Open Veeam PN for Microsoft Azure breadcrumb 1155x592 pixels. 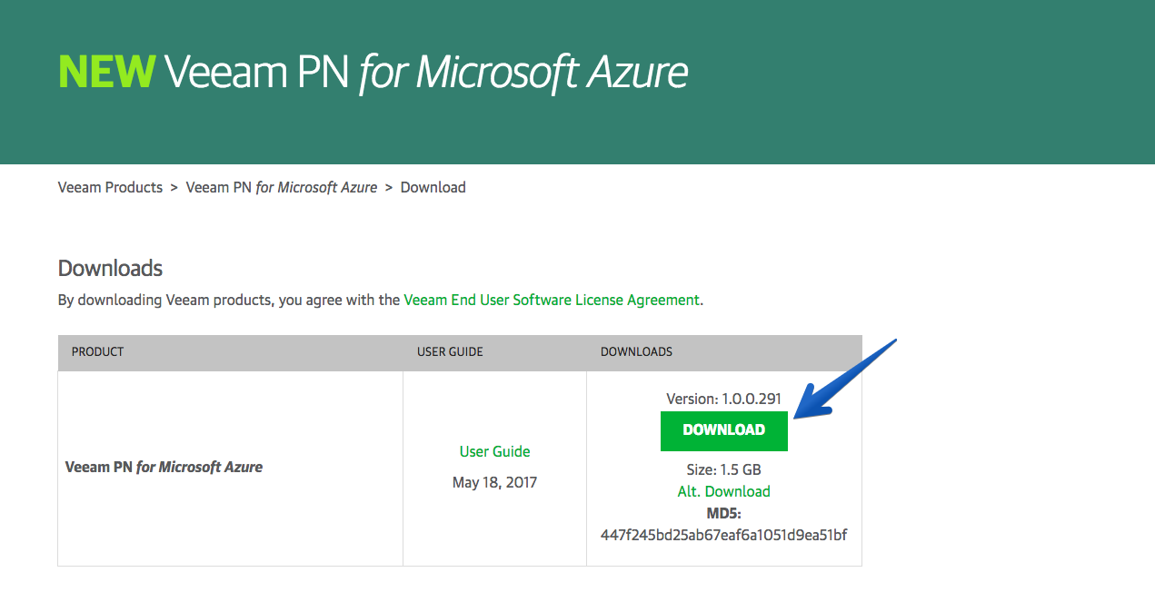(282, 187)
